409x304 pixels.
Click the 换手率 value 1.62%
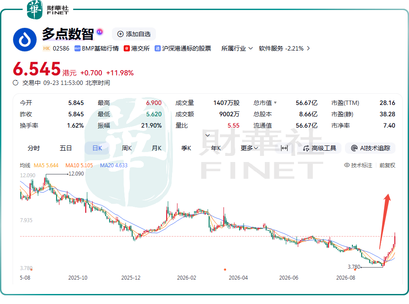point(75,126)
